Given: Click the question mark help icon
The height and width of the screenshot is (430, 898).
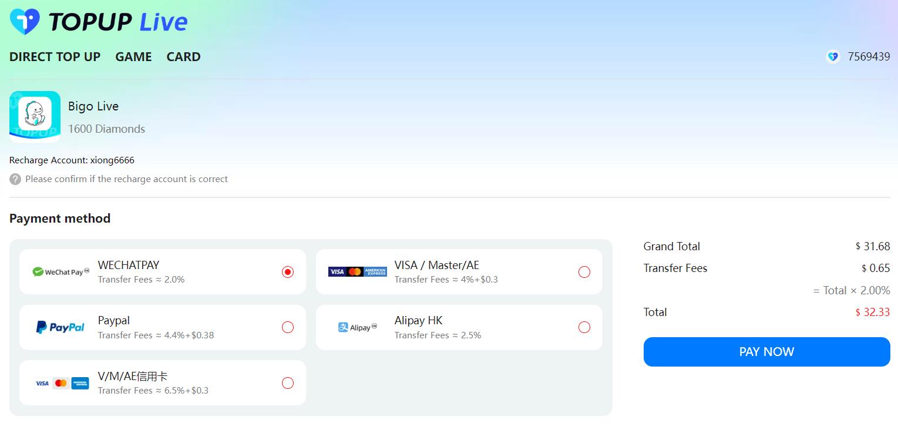Looking at the screenshot, I should pos(15,179).
